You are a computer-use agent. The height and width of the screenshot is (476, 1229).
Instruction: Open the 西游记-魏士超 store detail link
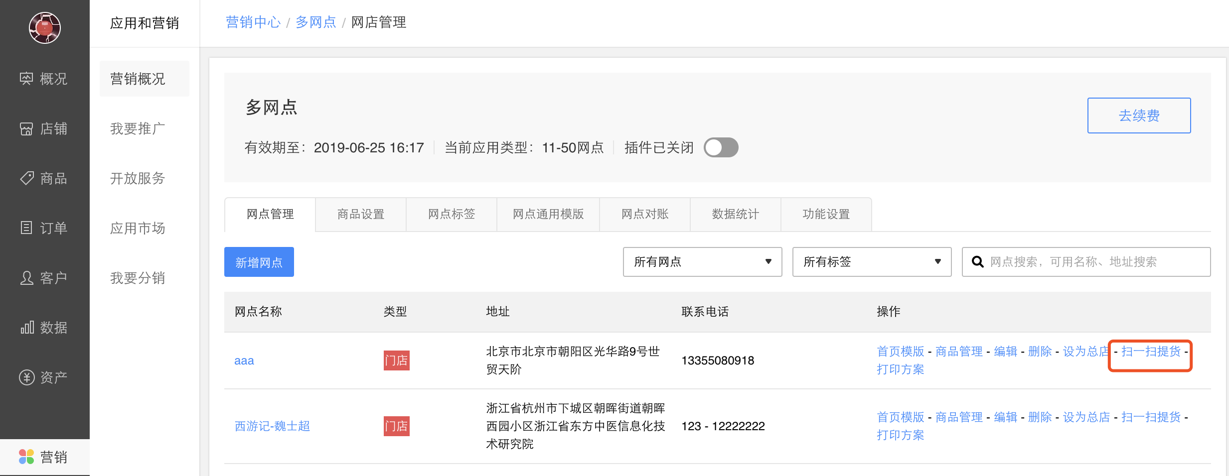(x=272, y=426)
